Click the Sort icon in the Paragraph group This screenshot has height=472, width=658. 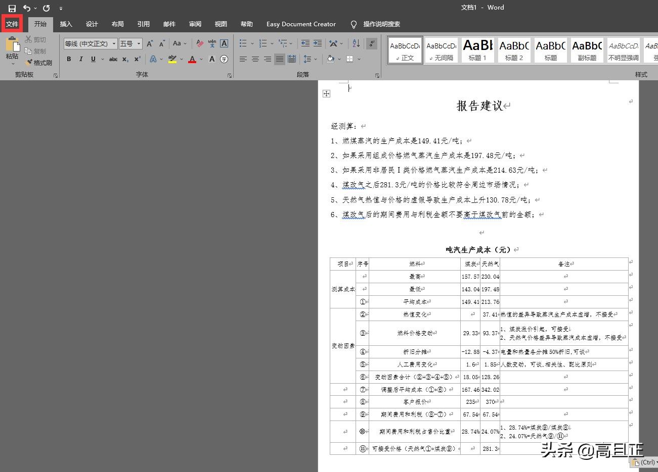coord(356,43)
